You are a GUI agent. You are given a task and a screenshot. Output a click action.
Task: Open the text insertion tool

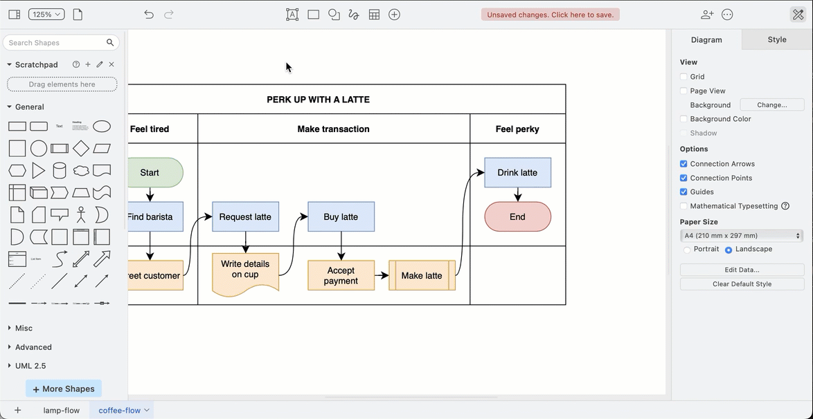pyautogui.click(x=292, y=14)
